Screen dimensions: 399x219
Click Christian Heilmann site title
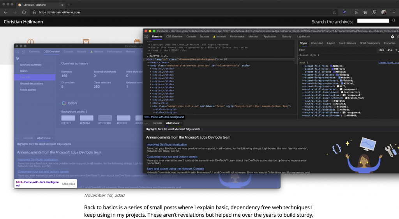click(23, 22)
